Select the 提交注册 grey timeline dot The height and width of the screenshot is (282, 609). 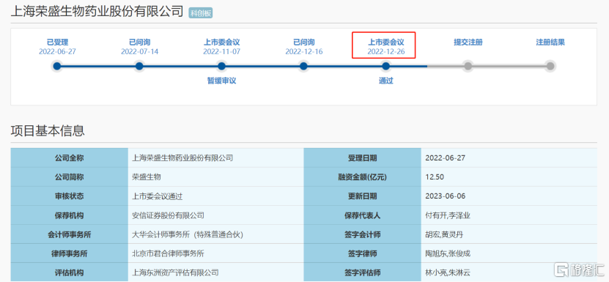pos(468,67)
